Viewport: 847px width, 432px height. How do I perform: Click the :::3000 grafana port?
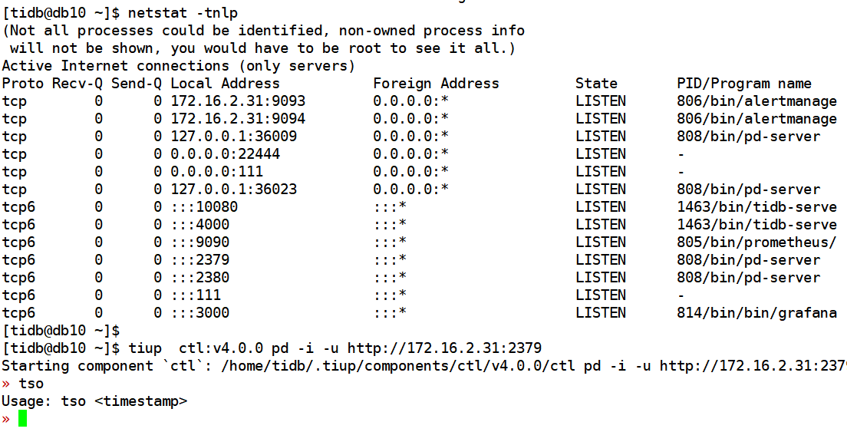(200, 312)
